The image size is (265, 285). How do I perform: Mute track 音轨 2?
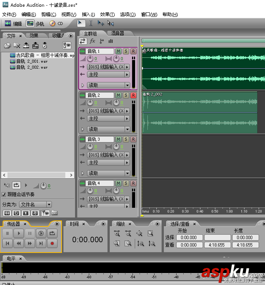click(118, 95)
